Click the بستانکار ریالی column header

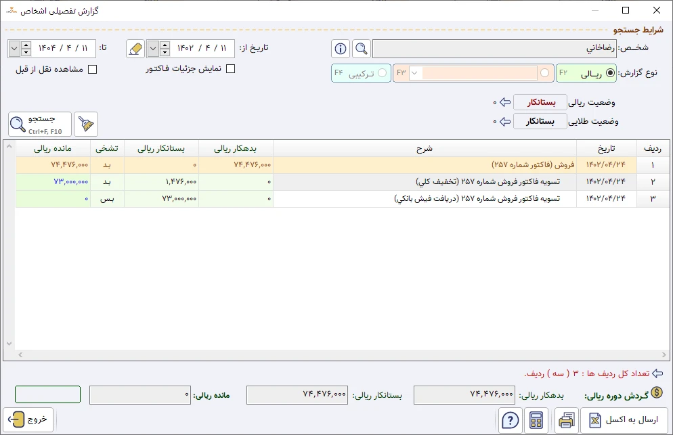pyautogui.click(x=161, y=148)
